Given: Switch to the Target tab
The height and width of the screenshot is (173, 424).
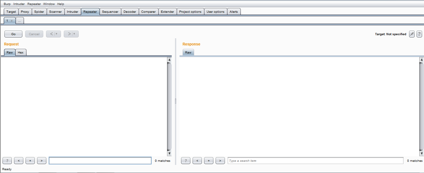Looking at the screenshot, I should [x=11, y=12].
